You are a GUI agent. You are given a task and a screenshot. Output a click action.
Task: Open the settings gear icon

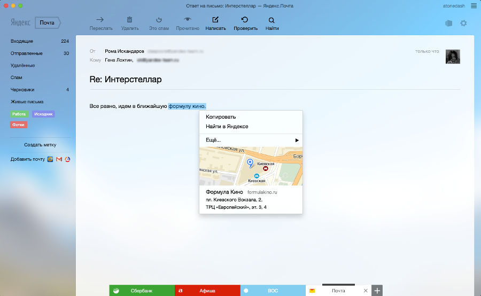click(463, 23)
